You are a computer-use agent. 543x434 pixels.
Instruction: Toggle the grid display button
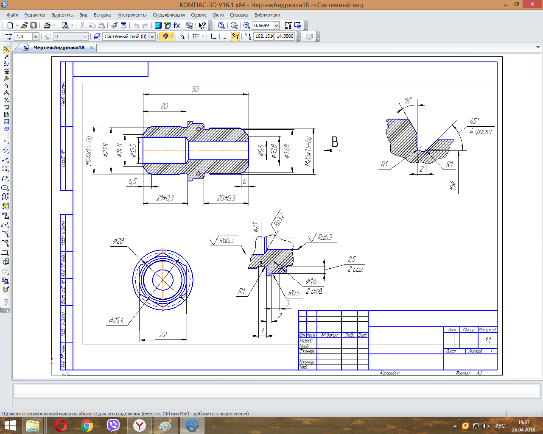(x=196, y=36)
